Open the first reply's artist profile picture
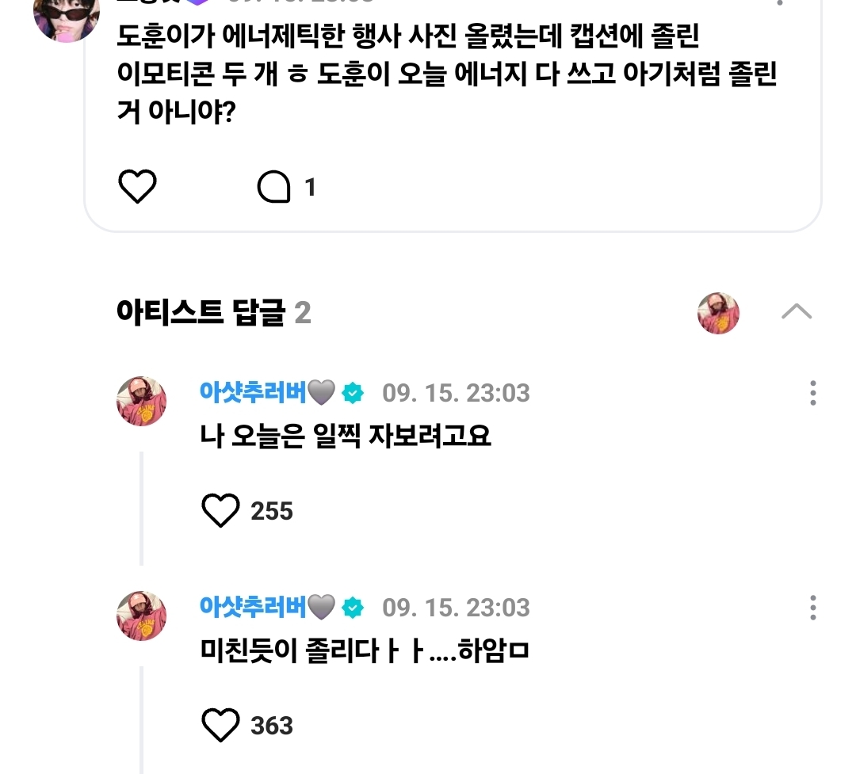Screen dimensions: 856x774 click(x=142, y=401)
